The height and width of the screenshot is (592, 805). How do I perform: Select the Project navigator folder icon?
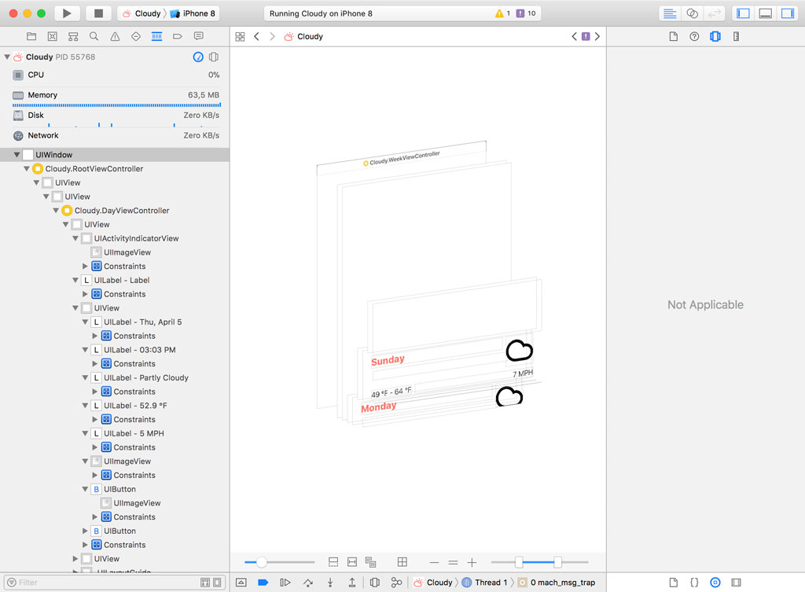31,36
